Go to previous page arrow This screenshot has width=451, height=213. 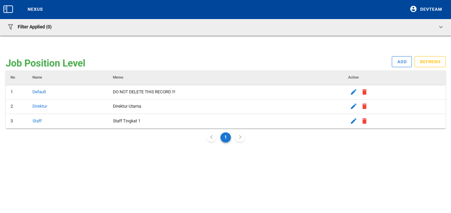coord(211,137)
